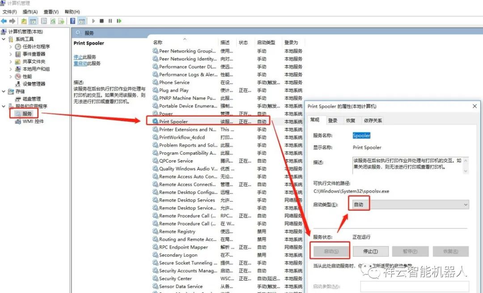
Task: Switch to the 依存关系 tab
Action: pyautogui.click(x=373, y=120)
